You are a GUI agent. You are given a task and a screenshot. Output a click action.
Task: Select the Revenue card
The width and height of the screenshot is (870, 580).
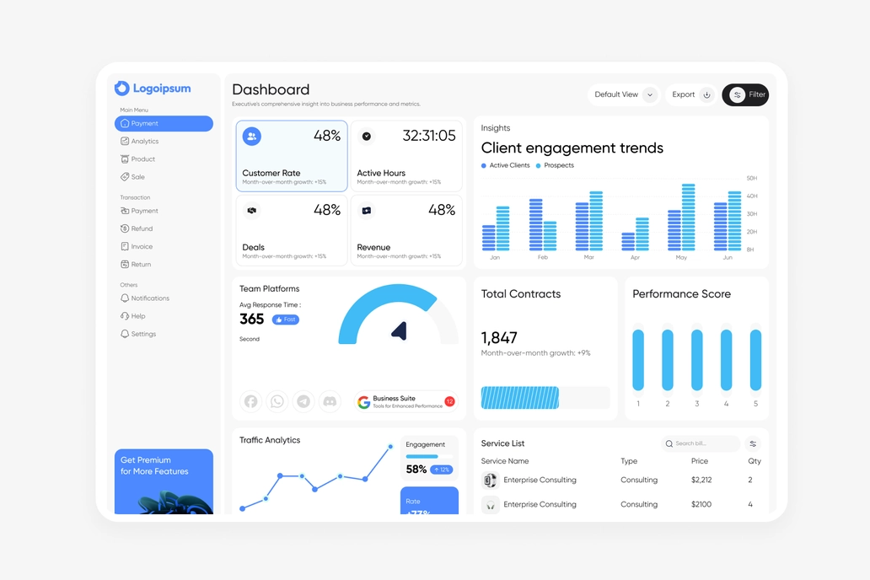406,230
